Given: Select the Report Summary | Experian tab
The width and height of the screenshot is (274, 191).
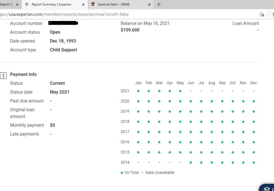Looking at the screenshot, I should pyautogui.click(x=51, y=5).
